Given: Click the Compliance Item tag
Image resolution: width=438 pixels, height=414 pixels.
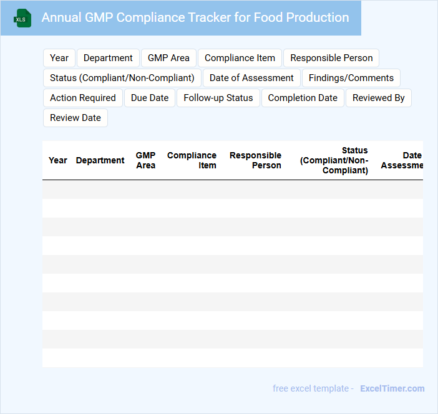Looking at the screenshot, I should coord(240,58).
